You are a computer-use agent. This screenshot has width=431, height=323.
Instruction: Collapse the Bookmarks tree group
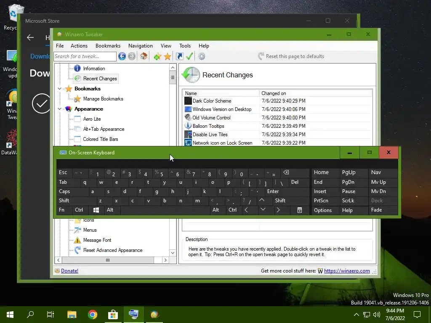(x=59, y=89)
